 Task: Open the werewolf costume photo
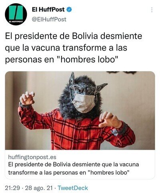point(80,110)
